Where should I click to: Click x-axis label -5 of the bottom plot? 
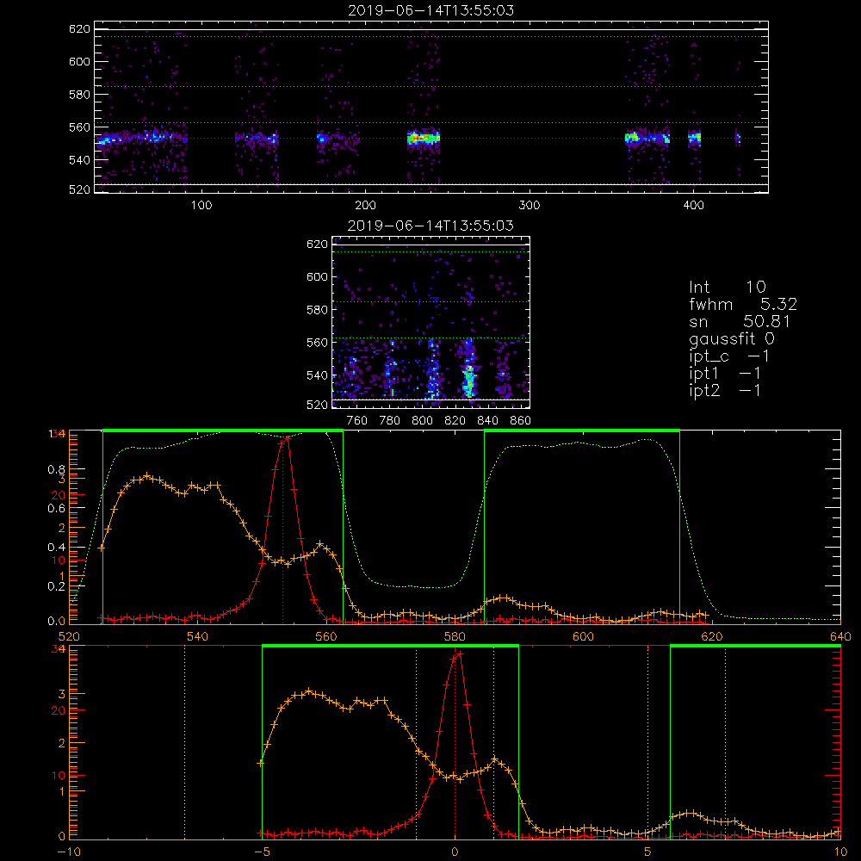click(263, 852)
